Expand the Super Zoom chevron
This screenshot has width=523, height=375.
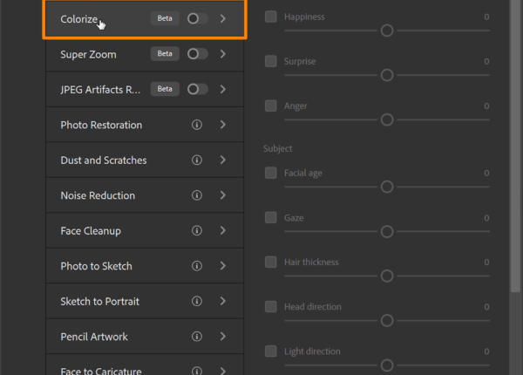point(223,54)
